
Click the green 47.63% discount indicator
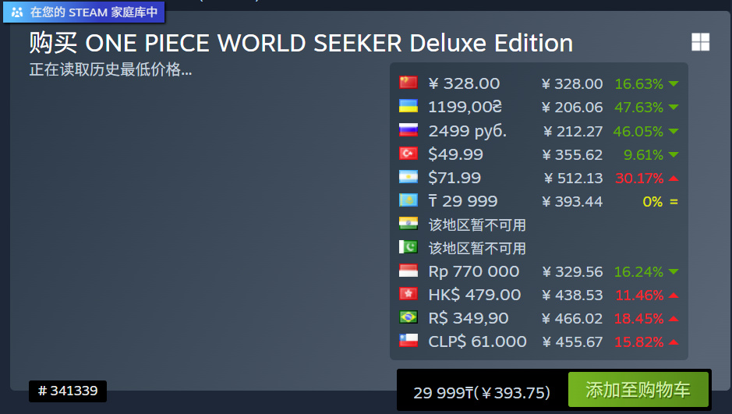646,107
